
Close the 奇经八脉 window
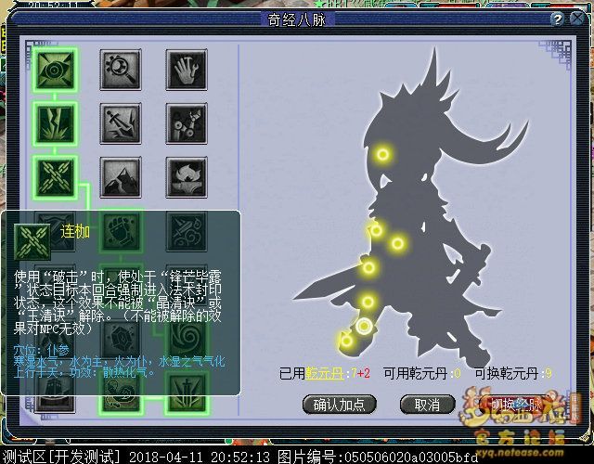pyautogui.click(x=577, y=19)
